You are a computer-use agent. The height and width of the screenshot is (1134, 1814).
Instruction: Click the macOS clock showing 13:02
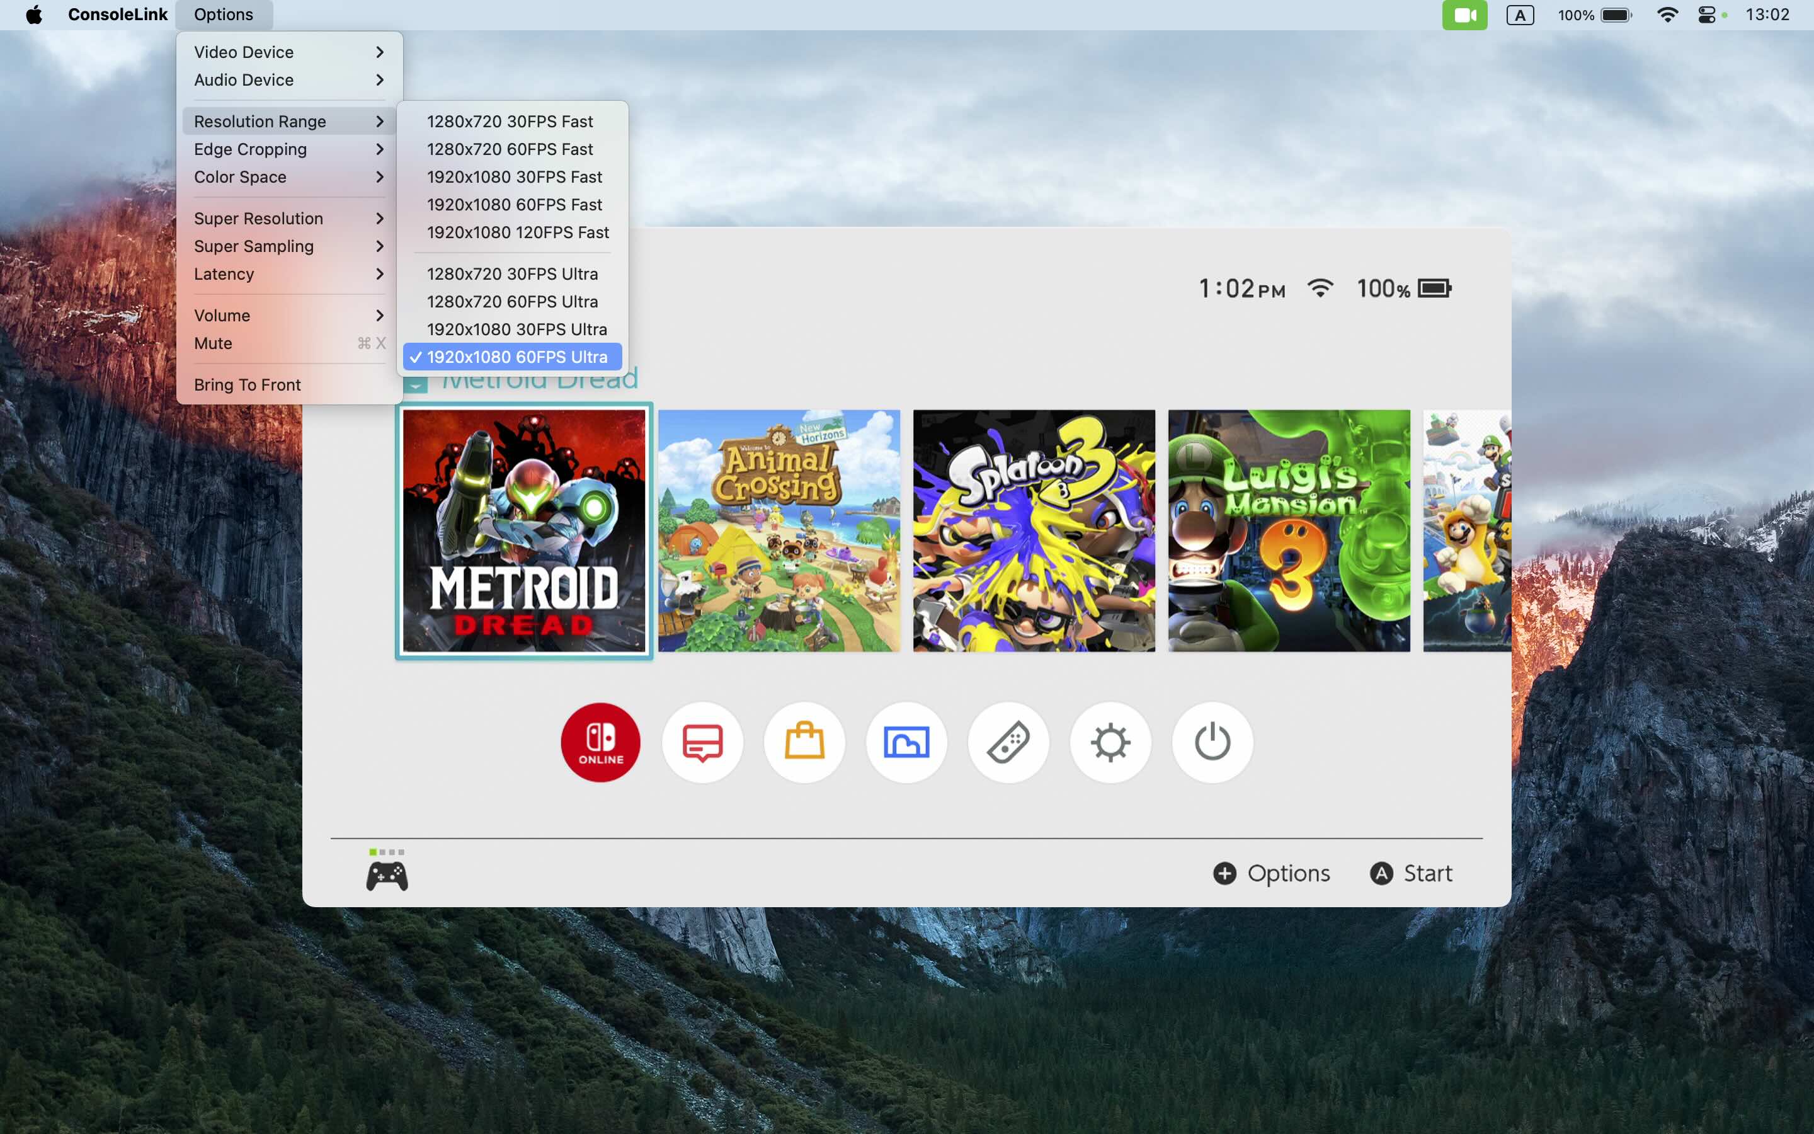(1767, 14)
